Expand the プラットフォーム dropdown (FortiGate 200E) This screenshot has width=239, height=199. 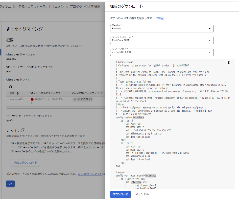click(162, 40)
